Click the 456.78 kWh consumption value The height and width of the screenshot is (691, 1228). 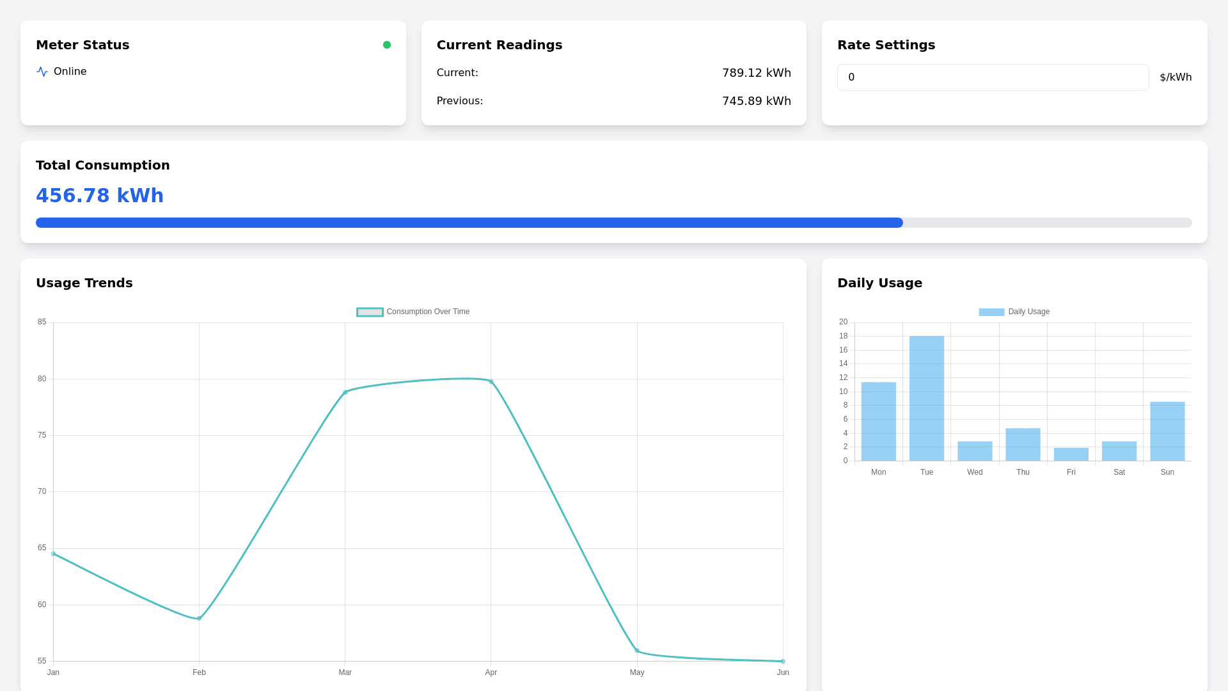coord(100,195)
